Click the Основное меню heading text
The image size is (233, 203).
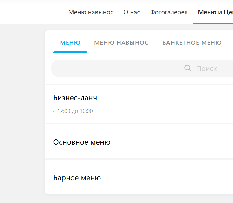click(82, 142)
